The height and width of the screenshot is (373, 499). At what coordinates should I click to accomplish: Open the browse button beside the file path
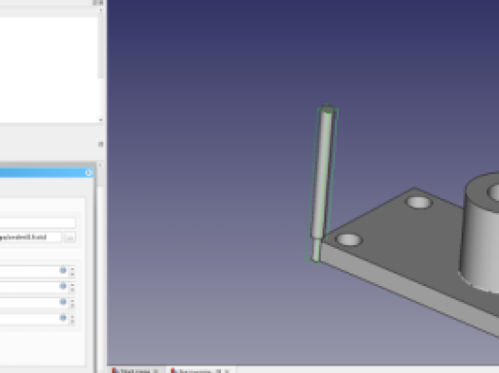(70, 238)
